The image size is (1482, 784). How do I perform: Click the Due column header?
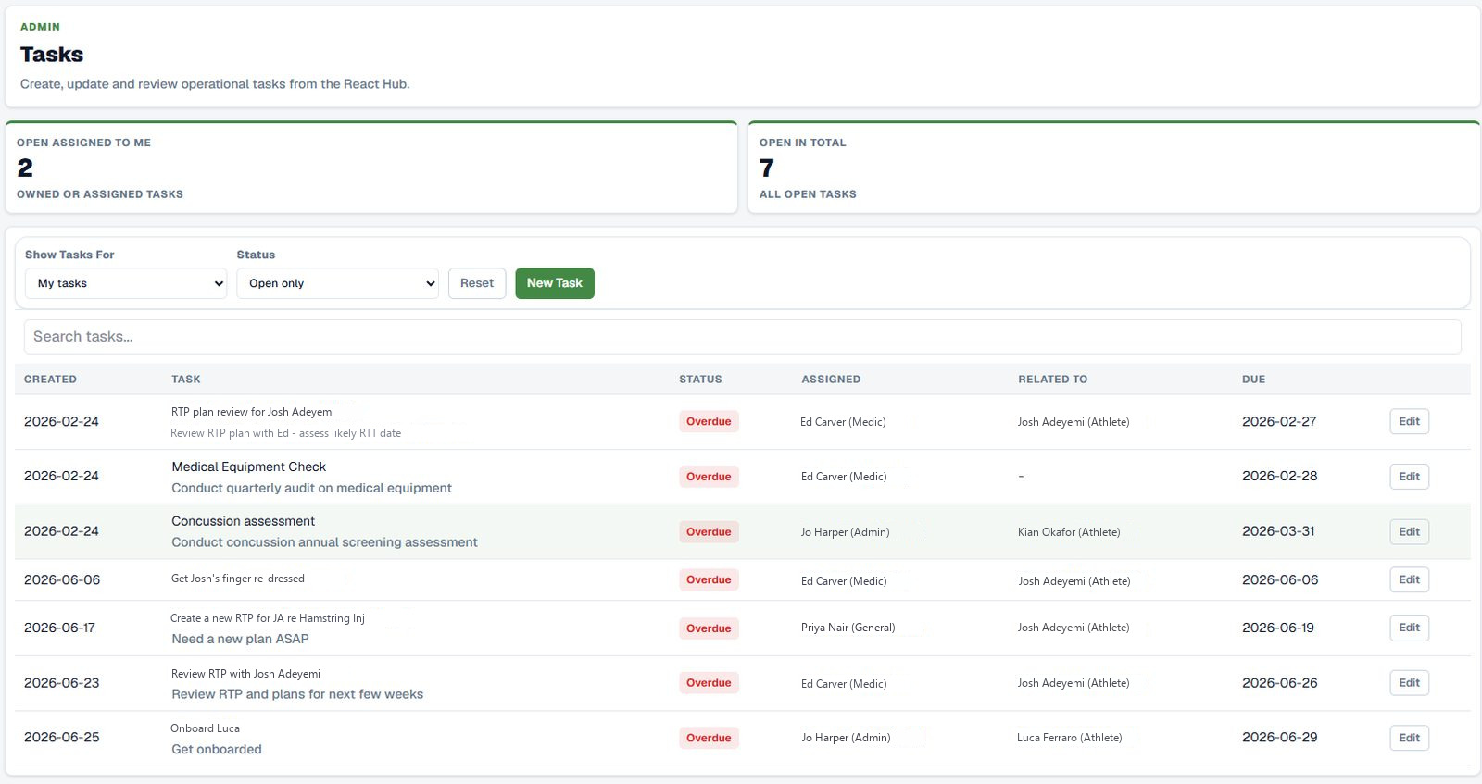[1253, 380]
